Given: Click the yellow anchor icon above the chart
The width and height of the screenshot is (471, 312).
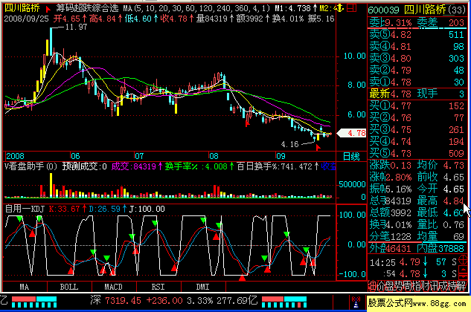Looking at the screenshot, I should (339, 7).
